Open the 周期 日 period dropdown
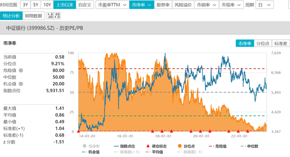Screen dimensions: 290x157 coord(265,5)
